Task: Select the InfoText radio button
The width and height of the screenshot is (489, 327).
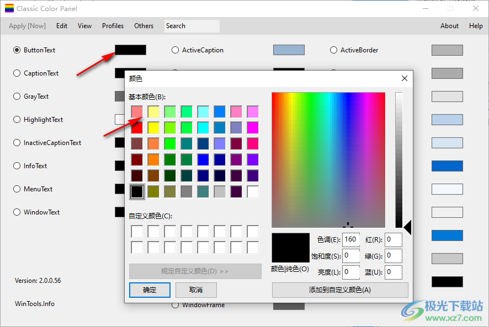Action: point(17,166)
